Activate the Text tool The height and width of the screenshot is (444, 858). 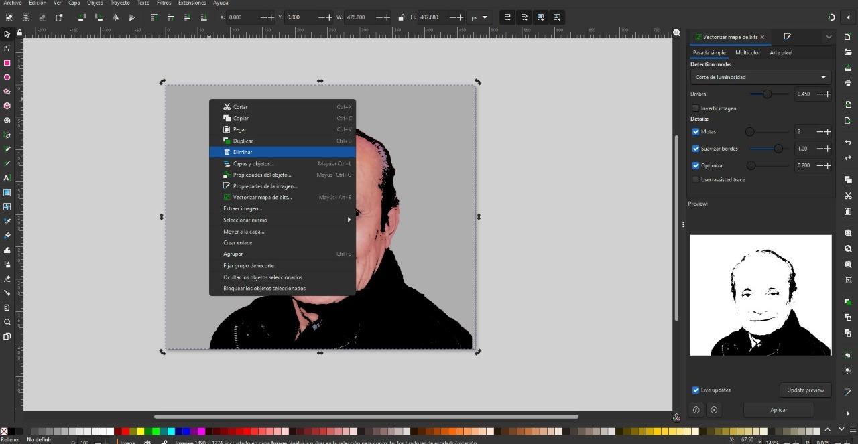(x=7, y=178)
